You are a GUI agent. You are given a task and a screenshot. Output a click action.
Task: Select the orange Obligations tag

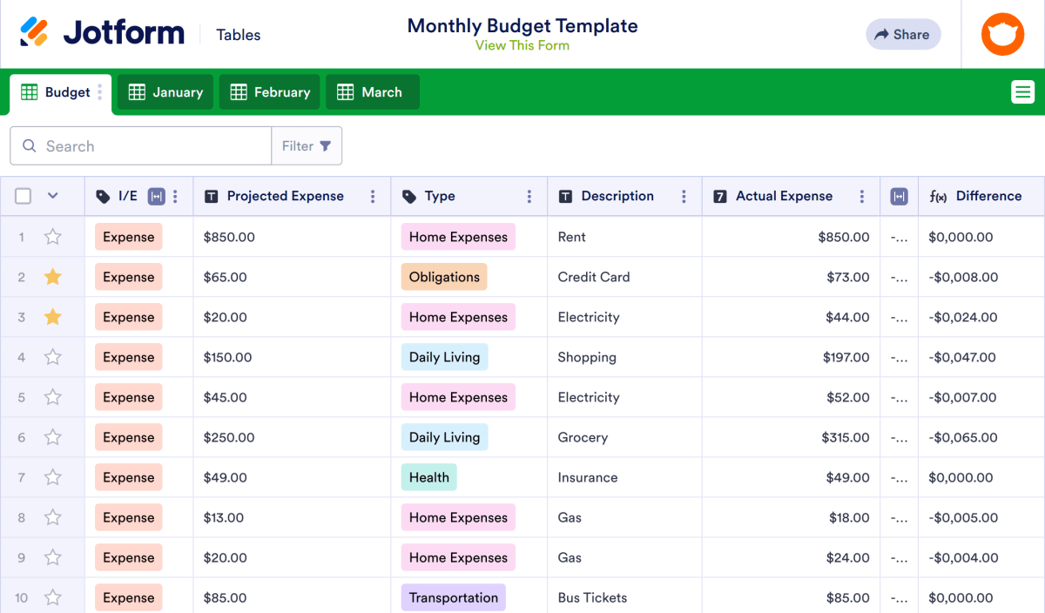coord(444,276)
